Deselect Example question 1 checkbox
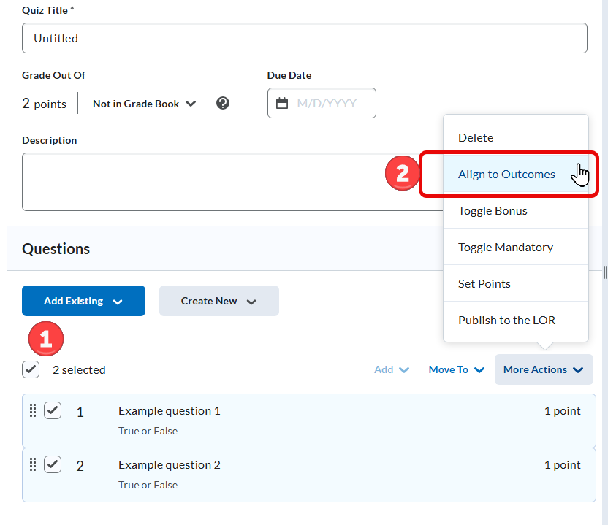The width and height of the screenshot is (608, 525). tap(53, 411)
